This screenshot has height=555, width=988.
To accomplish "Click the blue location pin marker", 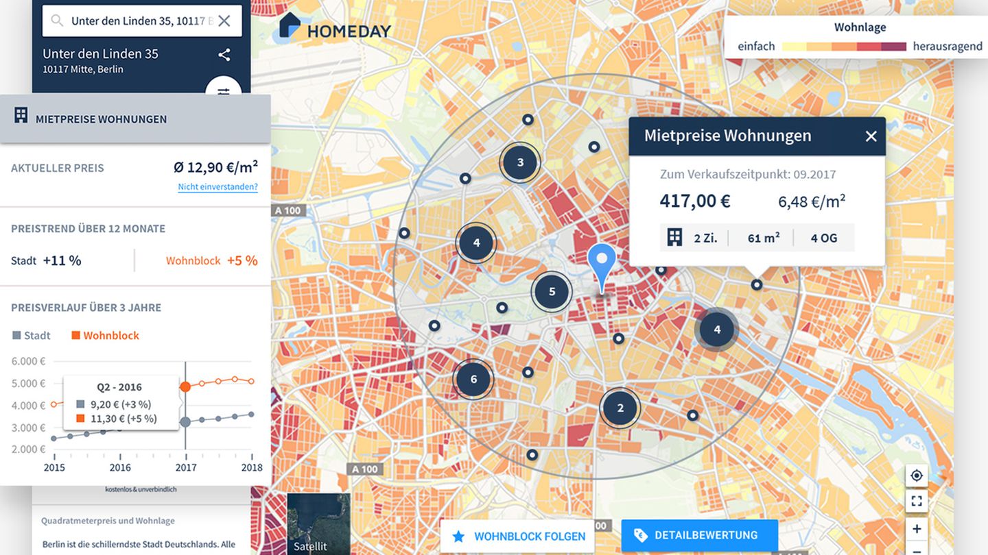I will [x=602, y=264].
